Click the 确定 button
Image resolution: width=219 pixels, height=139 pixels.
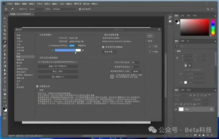[x=150, y=36]
